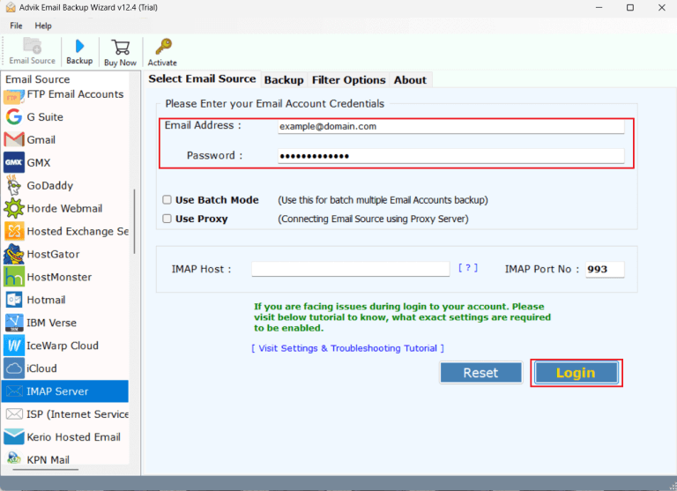Select the IceWarp Cloud icon
Screen dimensions: 677x491
tap(14, 346)
